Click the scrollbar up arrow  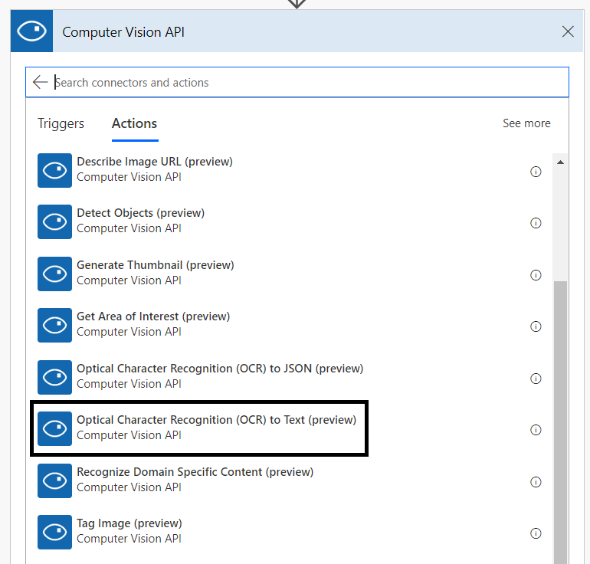point(560,162)
